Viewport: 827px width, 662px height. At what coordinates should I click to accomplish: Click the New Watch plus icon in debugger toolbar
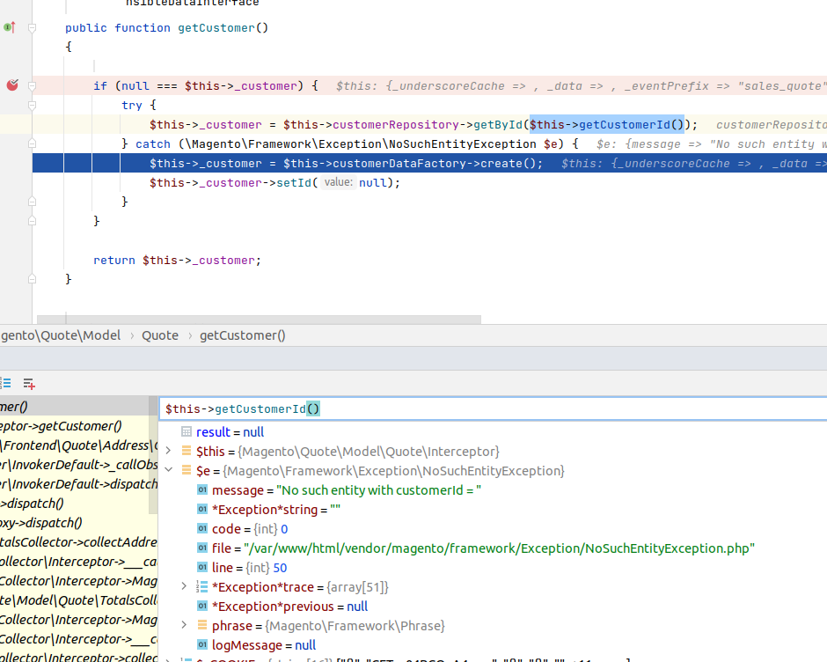27,383
